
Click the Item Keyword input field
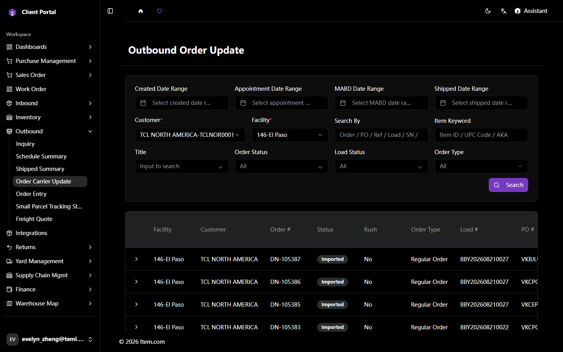coord(481,135)
